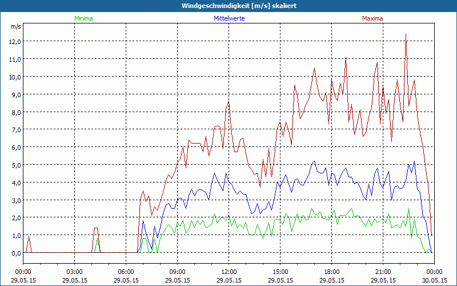Click the 11,0 y-axis value
Screen dimensions: 457x286
click(x=16, y=59)
